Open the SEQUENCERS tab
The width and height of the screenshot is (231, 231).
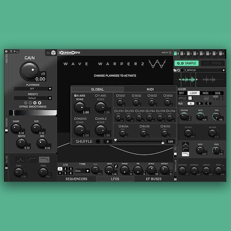[x=77, y=179]
